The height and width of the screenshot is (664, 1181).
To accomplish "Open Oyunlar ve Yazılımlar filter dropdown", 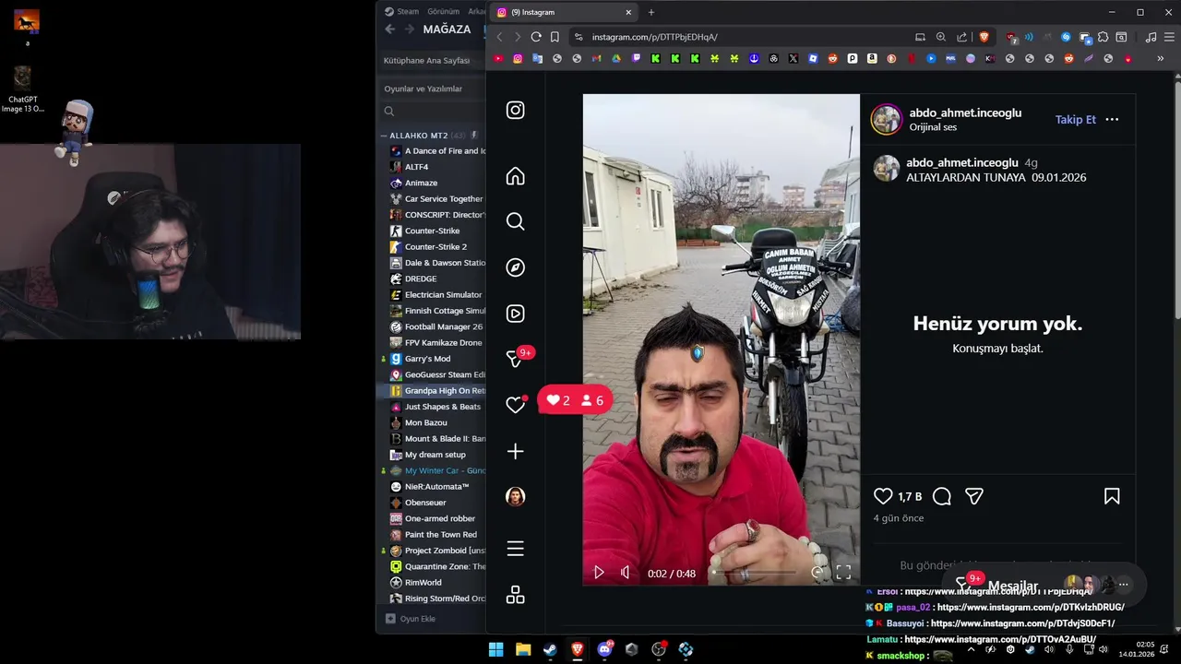I will (x=432, y=89).
